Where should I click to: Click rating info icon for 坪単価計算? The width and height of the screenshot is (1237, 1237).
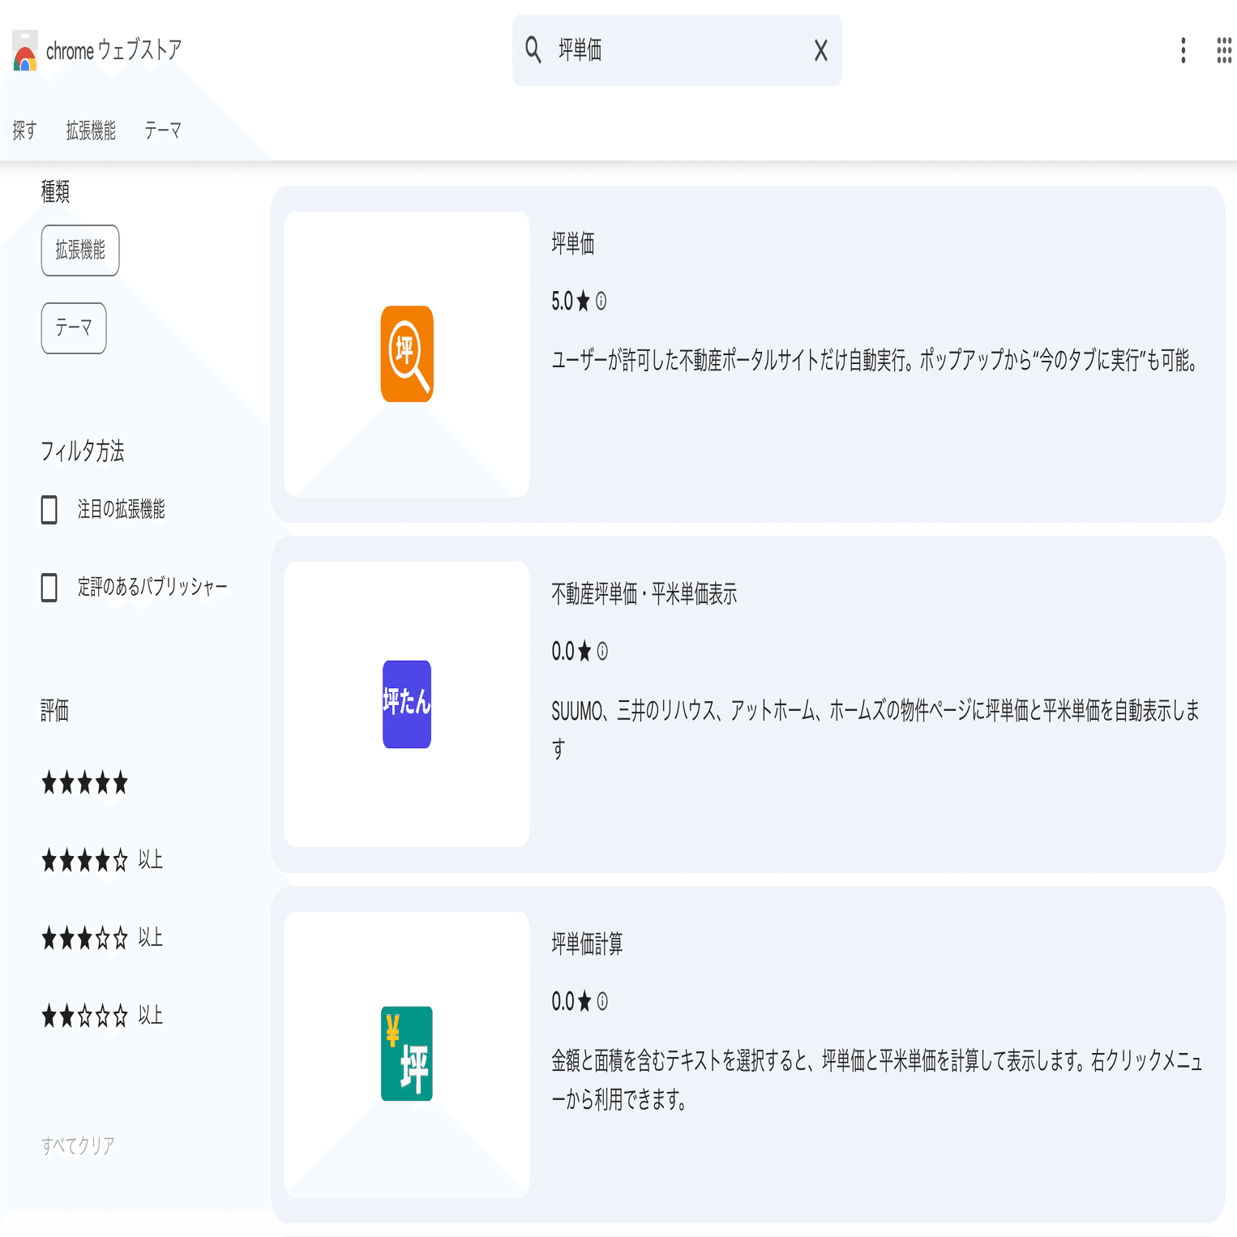coord(602,1002)
